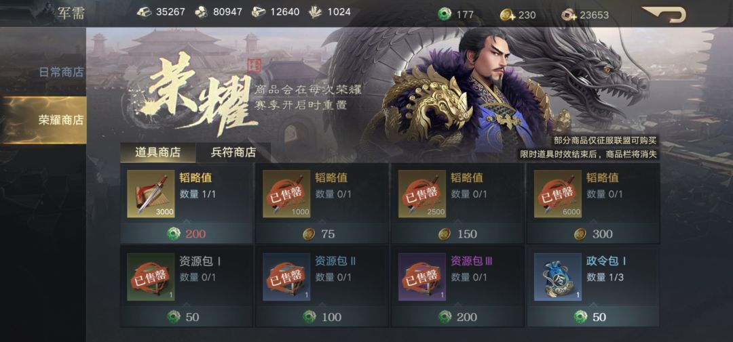Screen dimensions: 733x342
Task: Tap the copper coin plus icon showing 23653
Action: pos(569,15)
